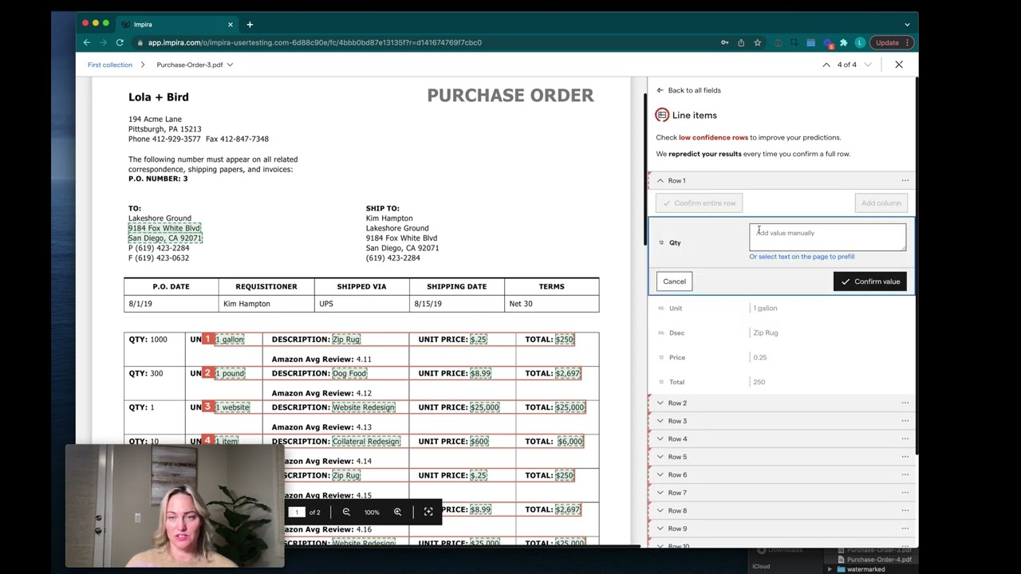Click red row marker 4 on document
Viewport: 1021px width, 574px height.
coord(207,441)
